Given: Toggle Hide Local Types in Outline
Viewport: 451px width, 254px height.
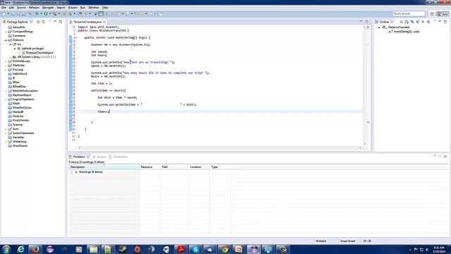Looking at the screenshot, I should [428, 22].
